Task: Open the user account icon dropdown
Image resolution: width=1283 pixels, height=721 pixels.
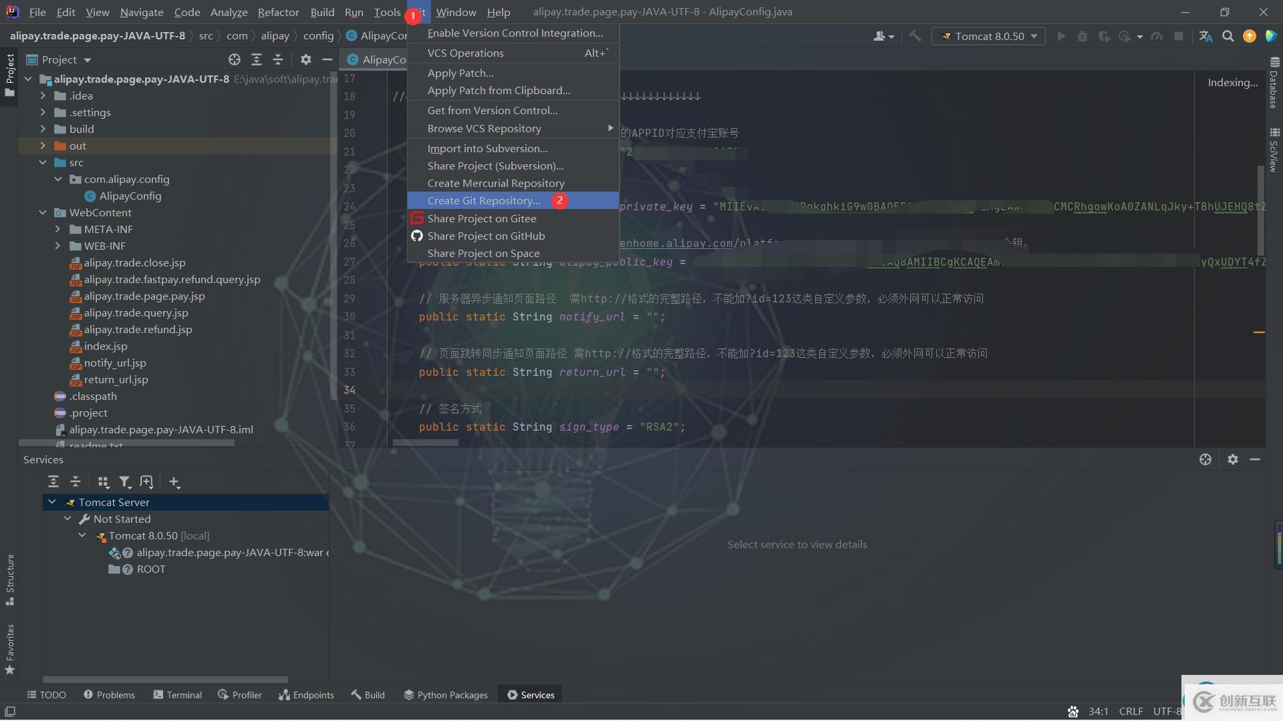Action: [883, 36]
